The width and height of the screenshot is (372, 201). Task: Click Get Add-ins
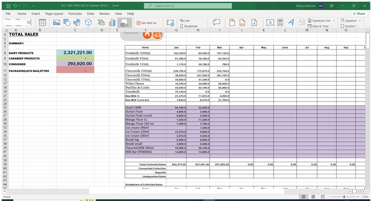click(x=146, y=23)
